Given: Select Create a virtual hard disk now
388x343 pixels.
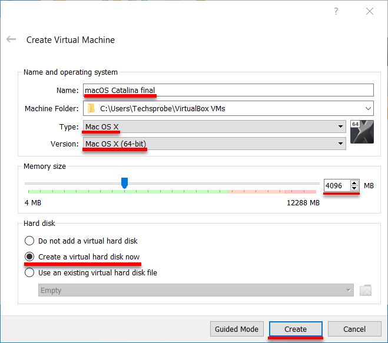Looking at the screenshot, I should tap(82, 257).
